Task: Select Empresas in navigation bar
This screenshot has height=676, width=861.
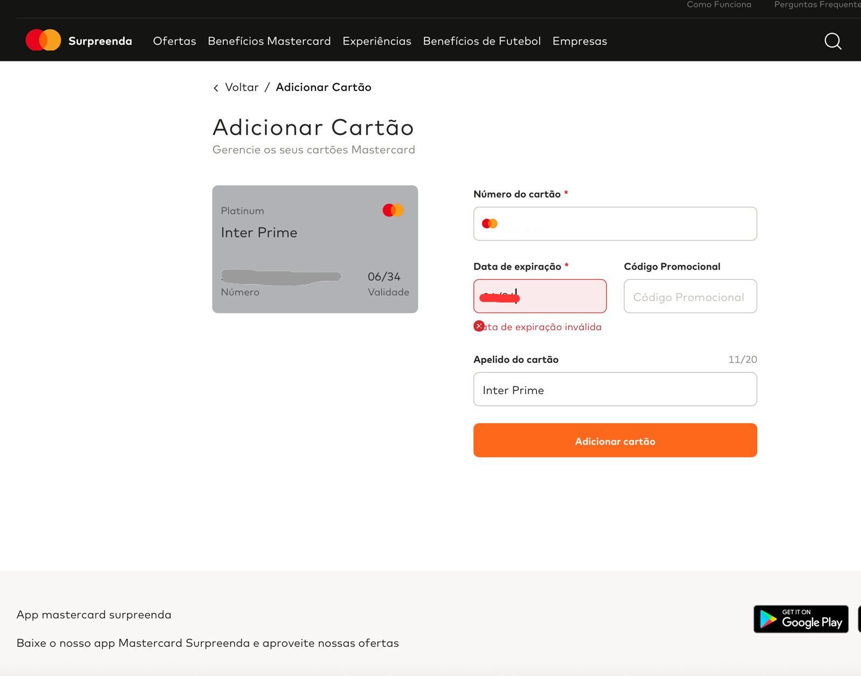Action: coord(580,41)
